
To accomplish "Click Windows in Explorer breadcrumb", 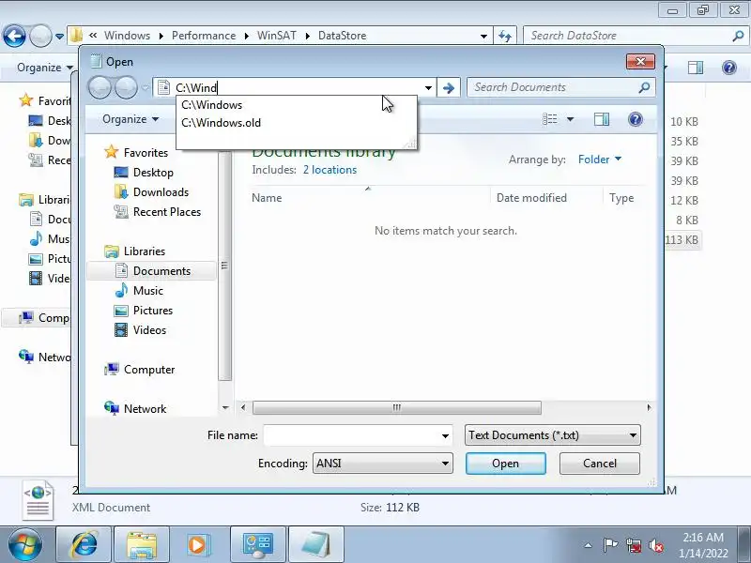I will 127,36.
